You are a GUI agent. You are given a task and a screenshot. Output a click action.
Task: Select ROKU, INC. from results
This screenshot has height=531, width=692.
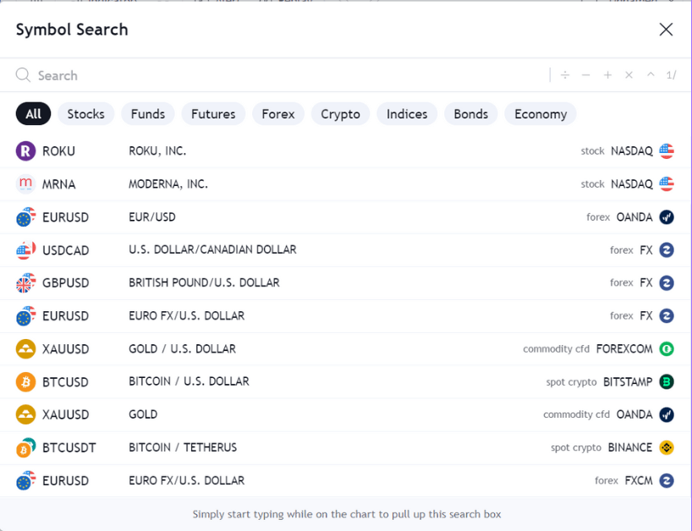coord(346,151)
